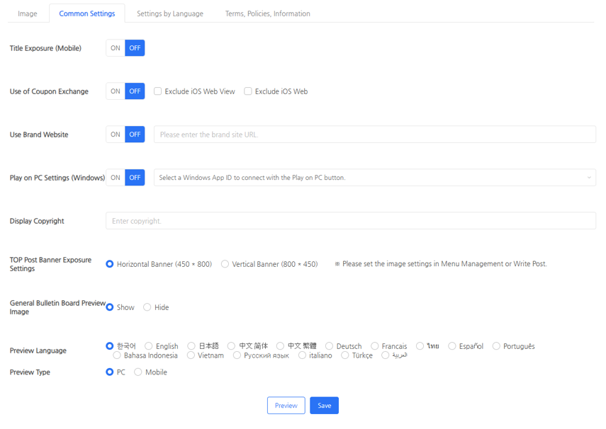
Task: Click the Preview button
Action: tap(286, 406)
